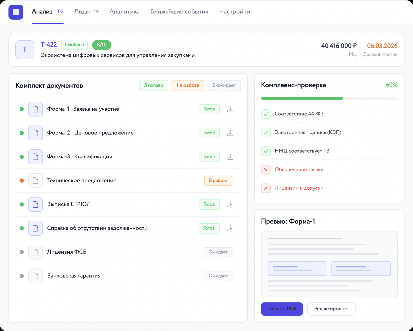Image resolution: width=413 pixels, height=331 pixels.
Task: Open the Лицензия ФСБ document icon
Action: pos(35,252)
